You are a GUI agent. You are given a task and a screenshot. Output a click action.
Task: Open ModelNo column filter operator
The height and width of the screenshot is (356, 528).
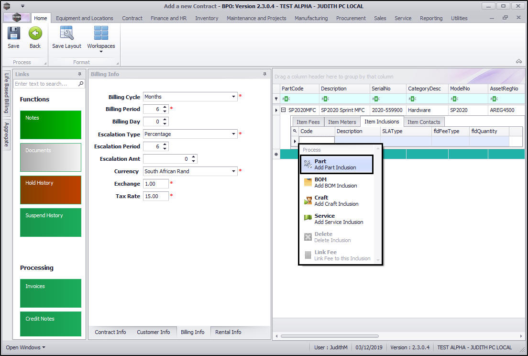click(x=454, y=99)
